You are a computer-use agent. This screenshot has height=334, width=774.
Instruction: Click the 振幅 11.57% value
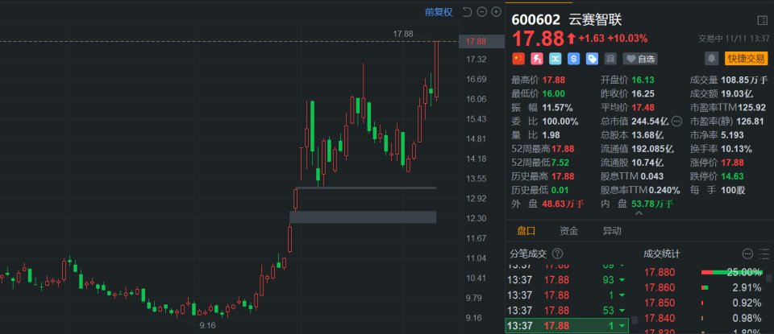[557, 107]
